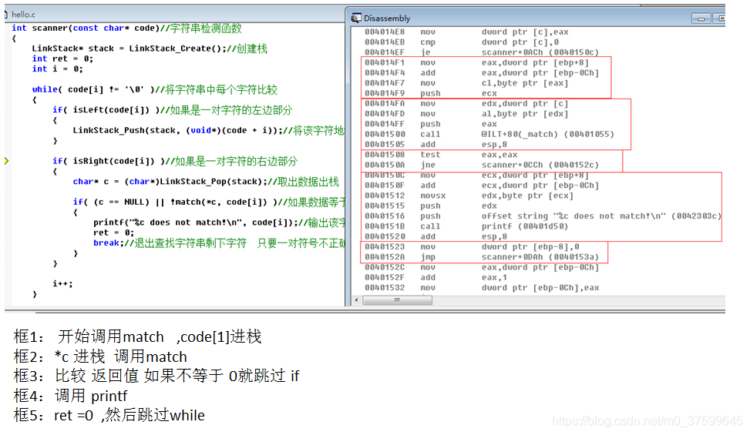Select disassembly row 00401520 add esp,8
The width and height of the screenshot is (750, 435).
(x=436, y=236)
